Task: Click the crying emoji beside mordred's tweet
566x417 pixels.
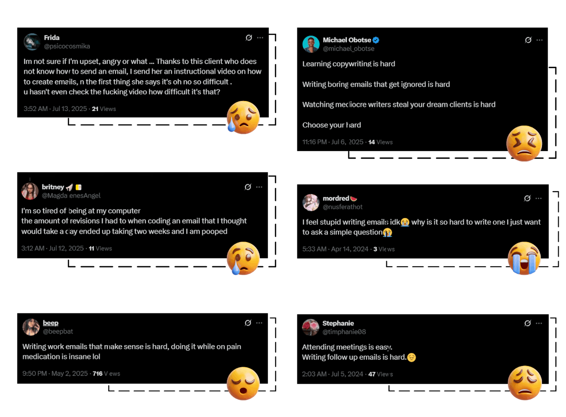Action: [524, 258]
